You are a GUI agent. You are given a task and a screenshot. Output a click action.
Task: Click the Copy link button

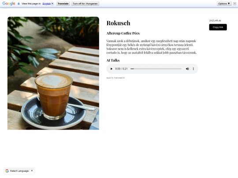click(x=218, y=27)
